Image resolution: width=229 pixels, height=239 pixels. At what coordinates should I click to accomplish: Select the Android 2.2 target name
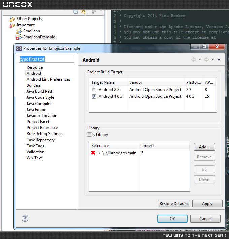click(x=109, y=90)
